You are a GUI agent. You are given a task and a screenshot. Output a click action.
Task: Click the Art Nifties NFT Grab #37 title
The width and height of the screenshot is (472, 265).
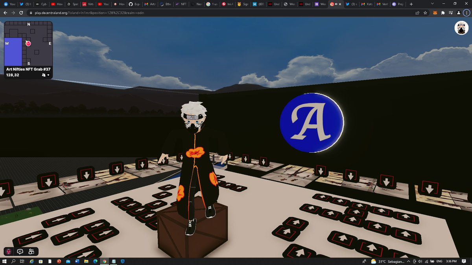(x=28, y=69)
